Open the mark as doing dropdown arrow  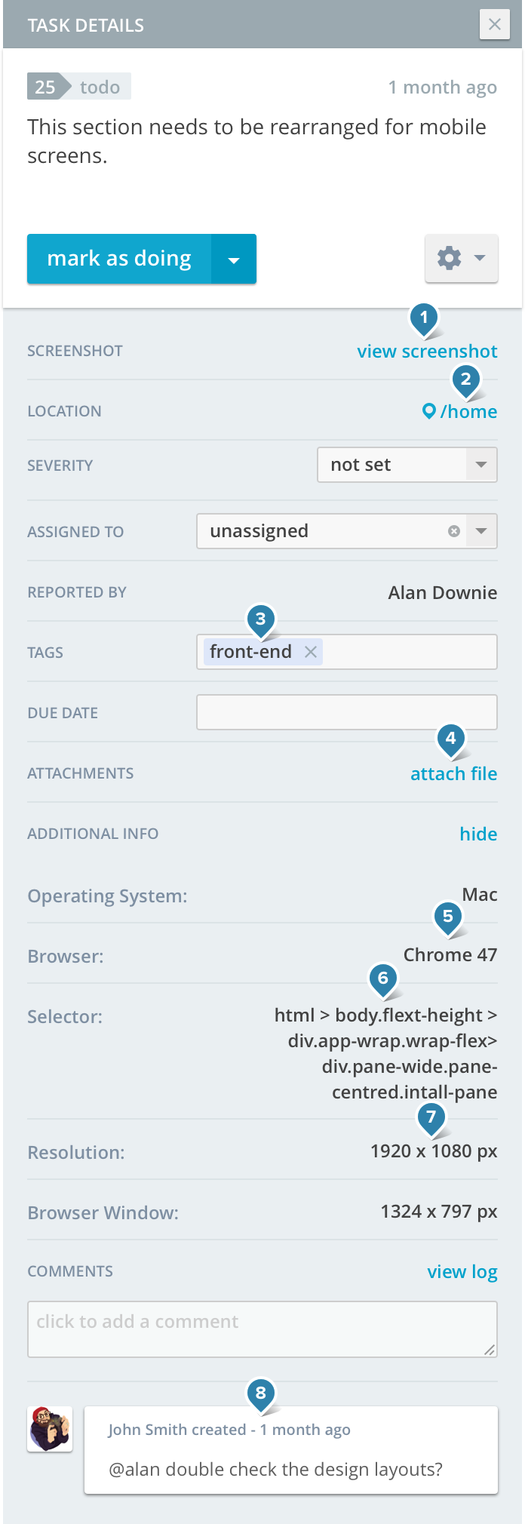234,260
